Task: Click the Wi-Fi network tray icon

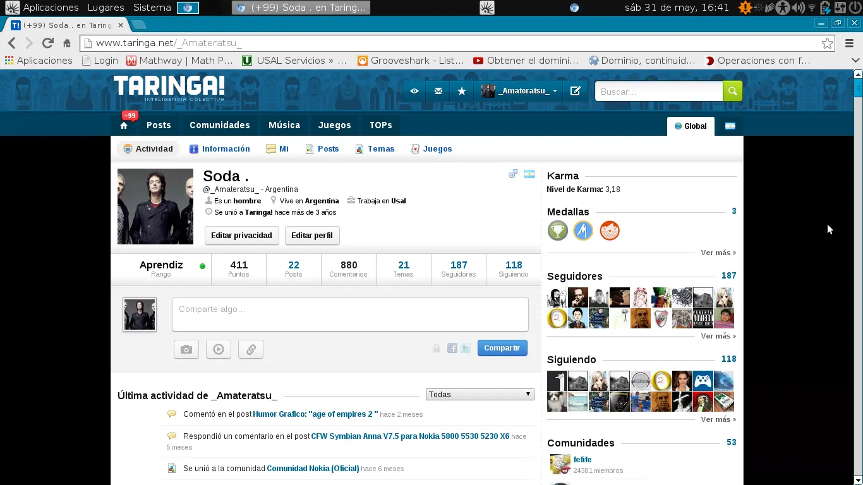Action: tap(812, 8)
